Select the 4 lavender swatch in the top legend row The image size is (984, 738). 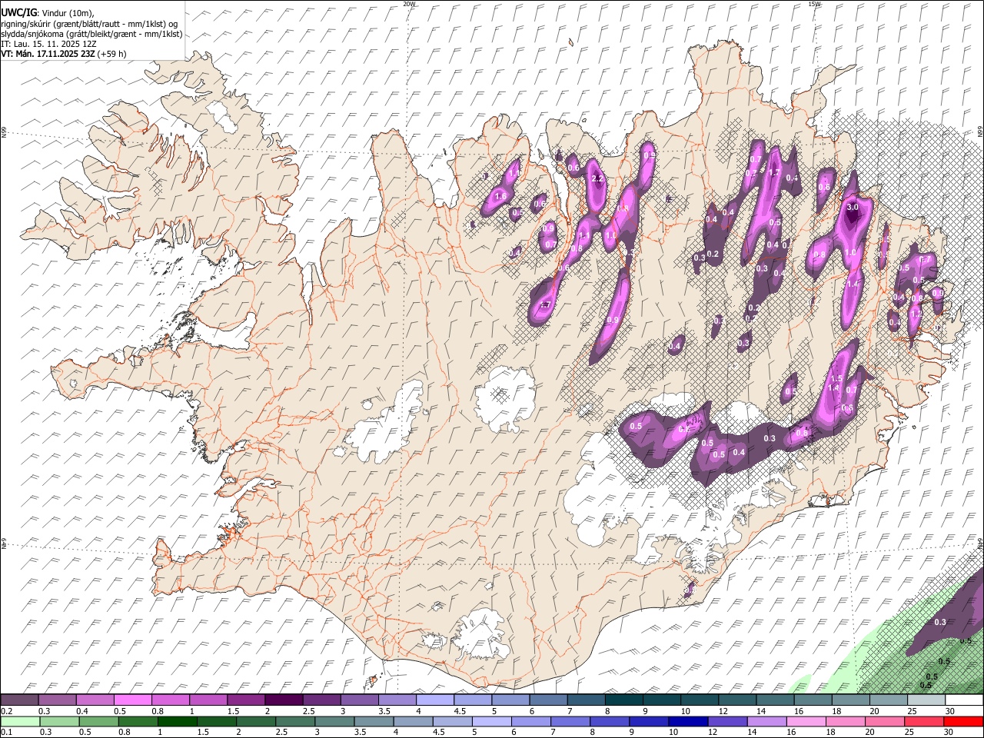(x=435, y=700)
